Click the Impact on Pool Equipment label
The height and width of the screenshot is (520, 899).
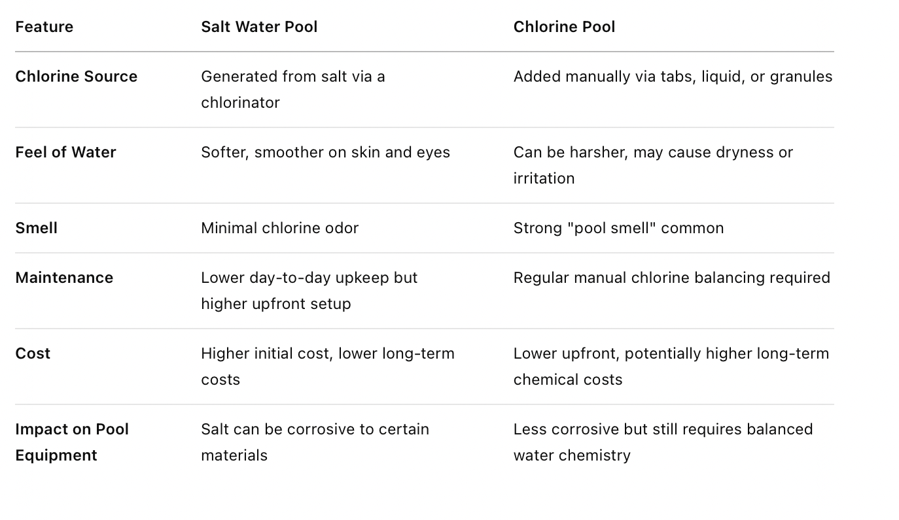(x=72, y=442)
